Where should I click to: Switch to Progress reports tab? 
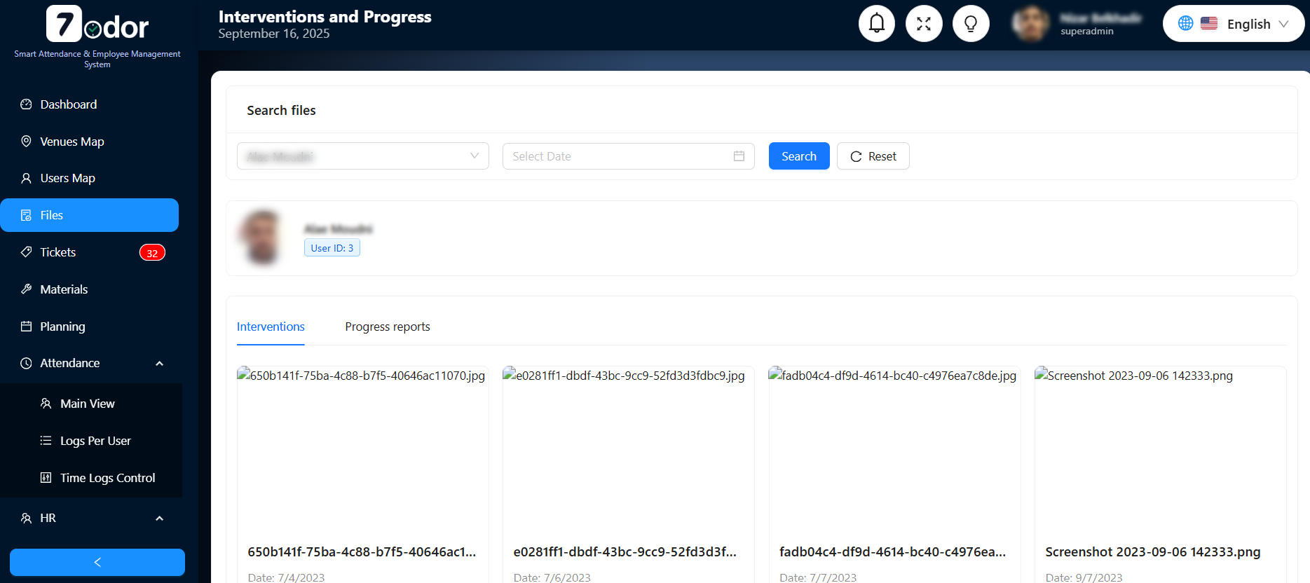pos(387,327)
